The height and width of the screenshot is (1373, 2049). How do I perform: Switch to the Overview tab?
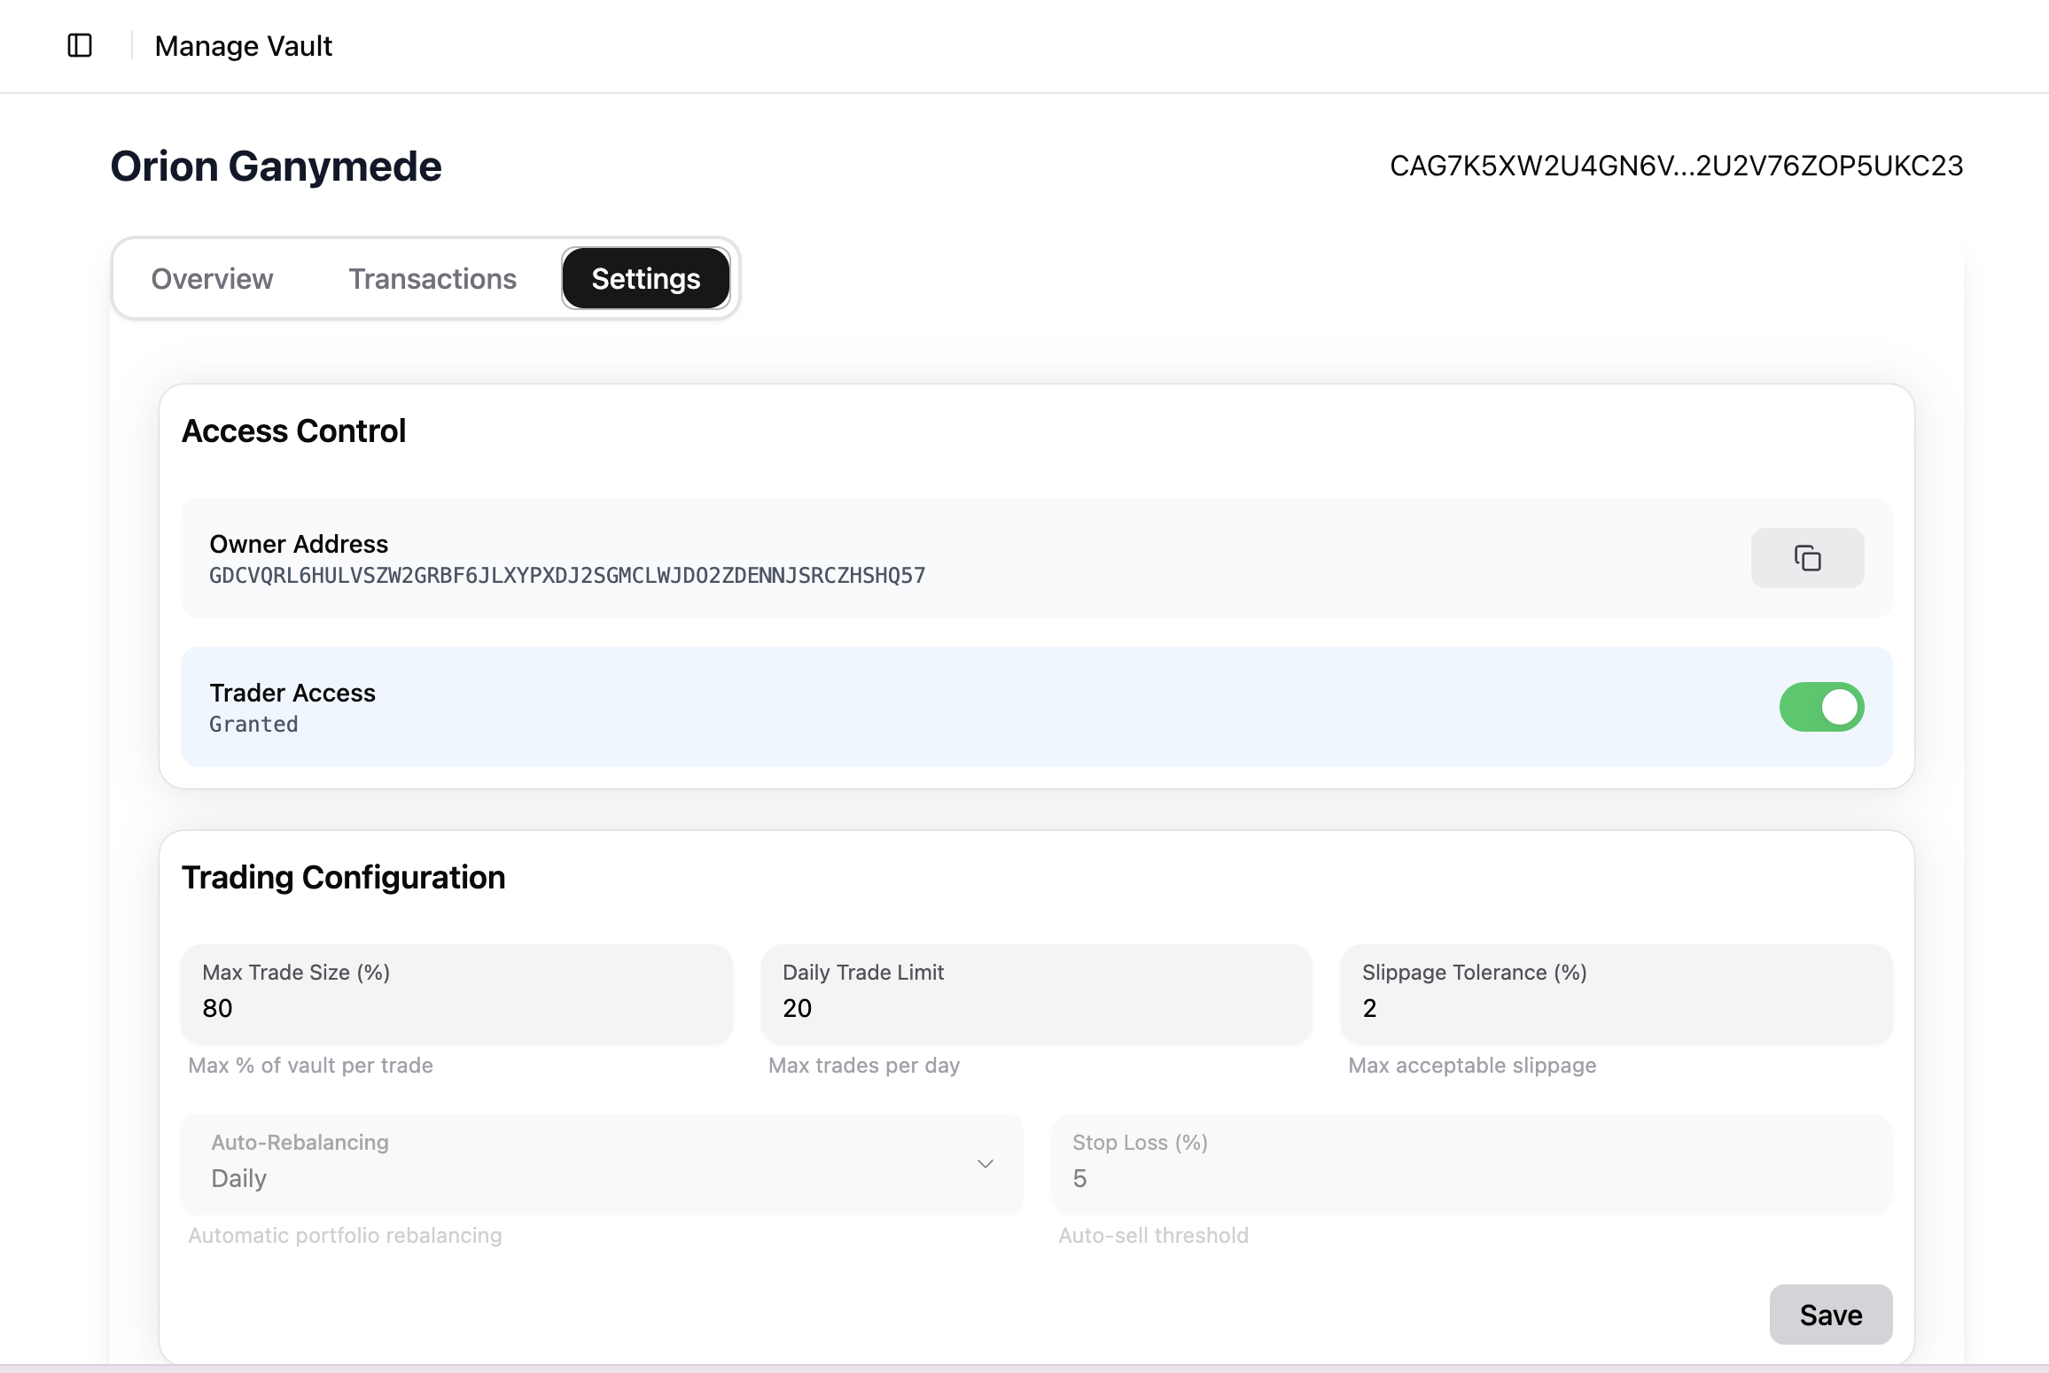point(211,278)
